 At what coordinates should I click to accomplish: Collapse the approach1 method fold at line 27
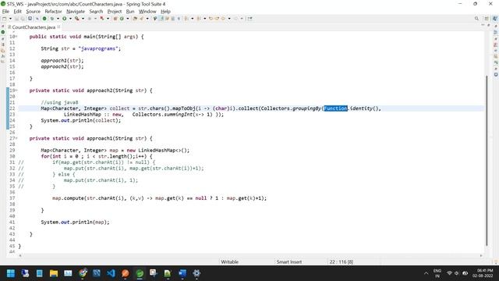point(16,138)
